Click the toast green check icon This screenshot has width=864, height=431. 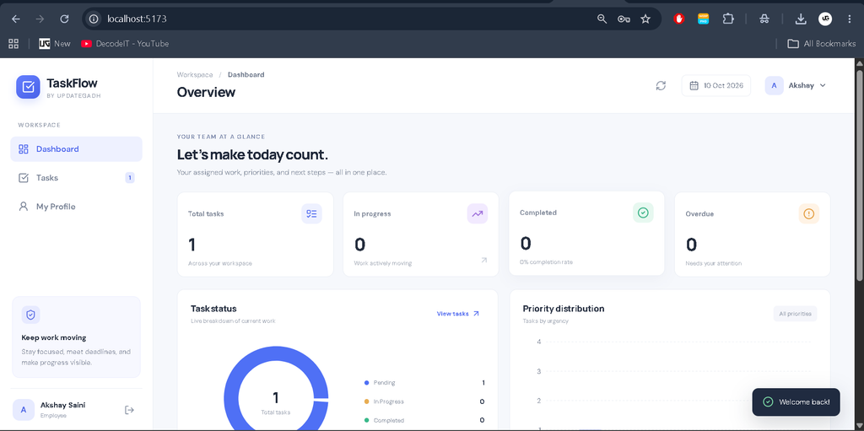tap(768, 401)
